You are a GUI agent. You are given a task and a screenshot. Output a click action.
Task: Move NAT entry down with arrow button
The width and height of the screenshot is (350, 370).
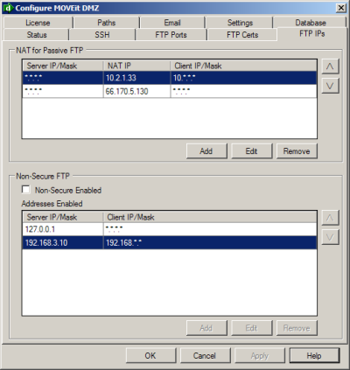coord(330,86)
